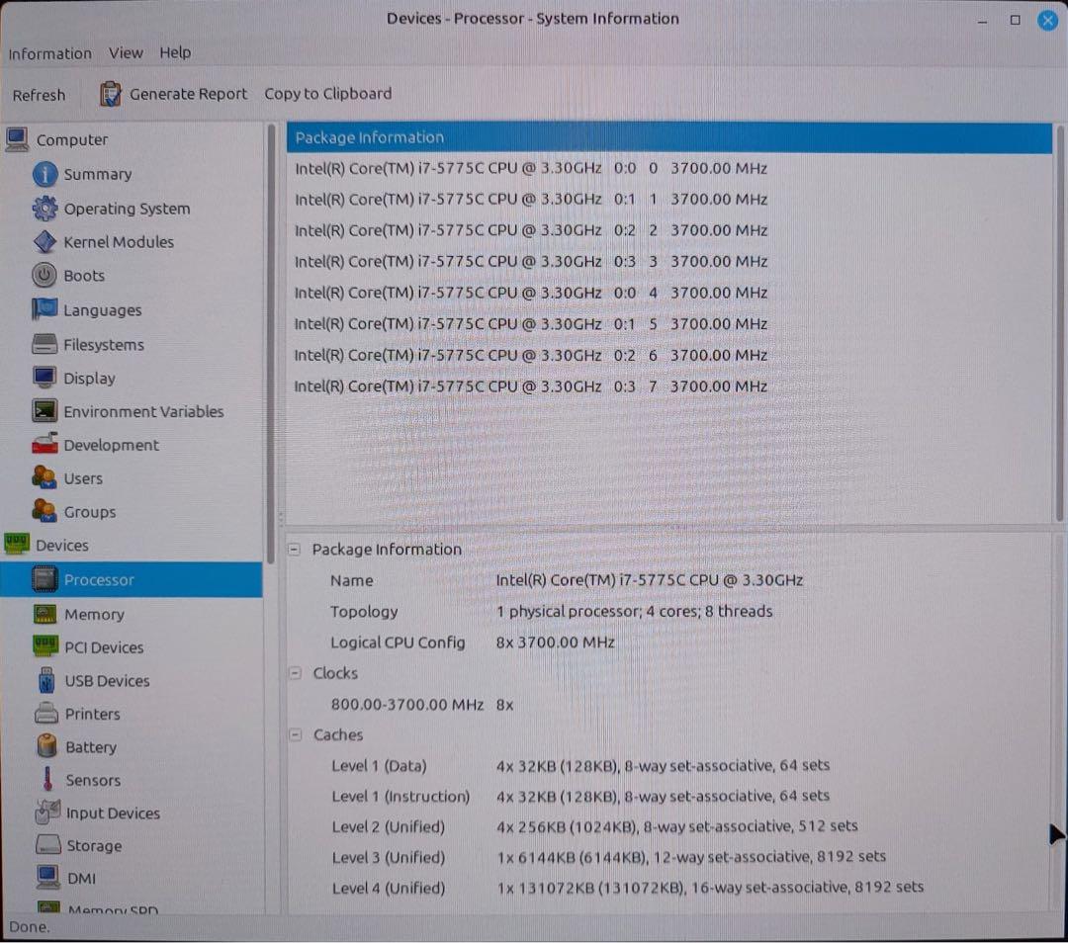
Task: Select the Operating System icon
Action: coord(45,209)
